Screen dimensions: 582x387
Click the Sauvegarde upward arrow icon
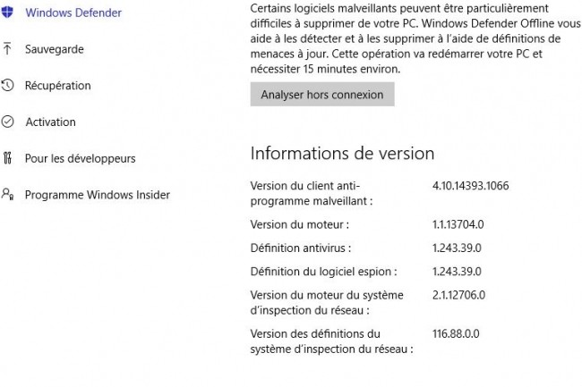[x=7, y=49]
